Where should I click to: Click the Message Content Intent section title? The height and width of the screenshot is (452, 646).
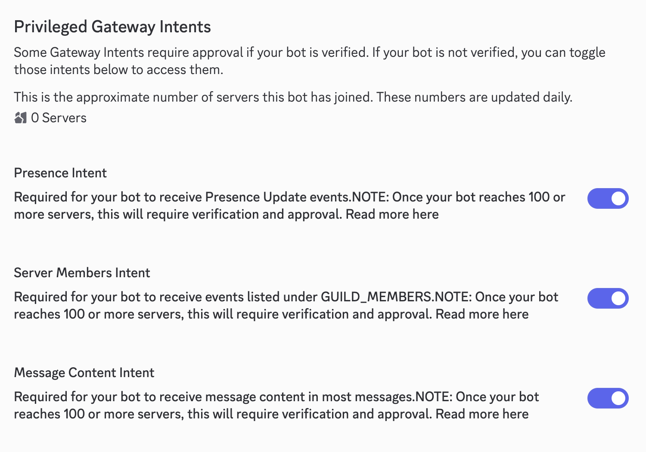coord(84,373)
